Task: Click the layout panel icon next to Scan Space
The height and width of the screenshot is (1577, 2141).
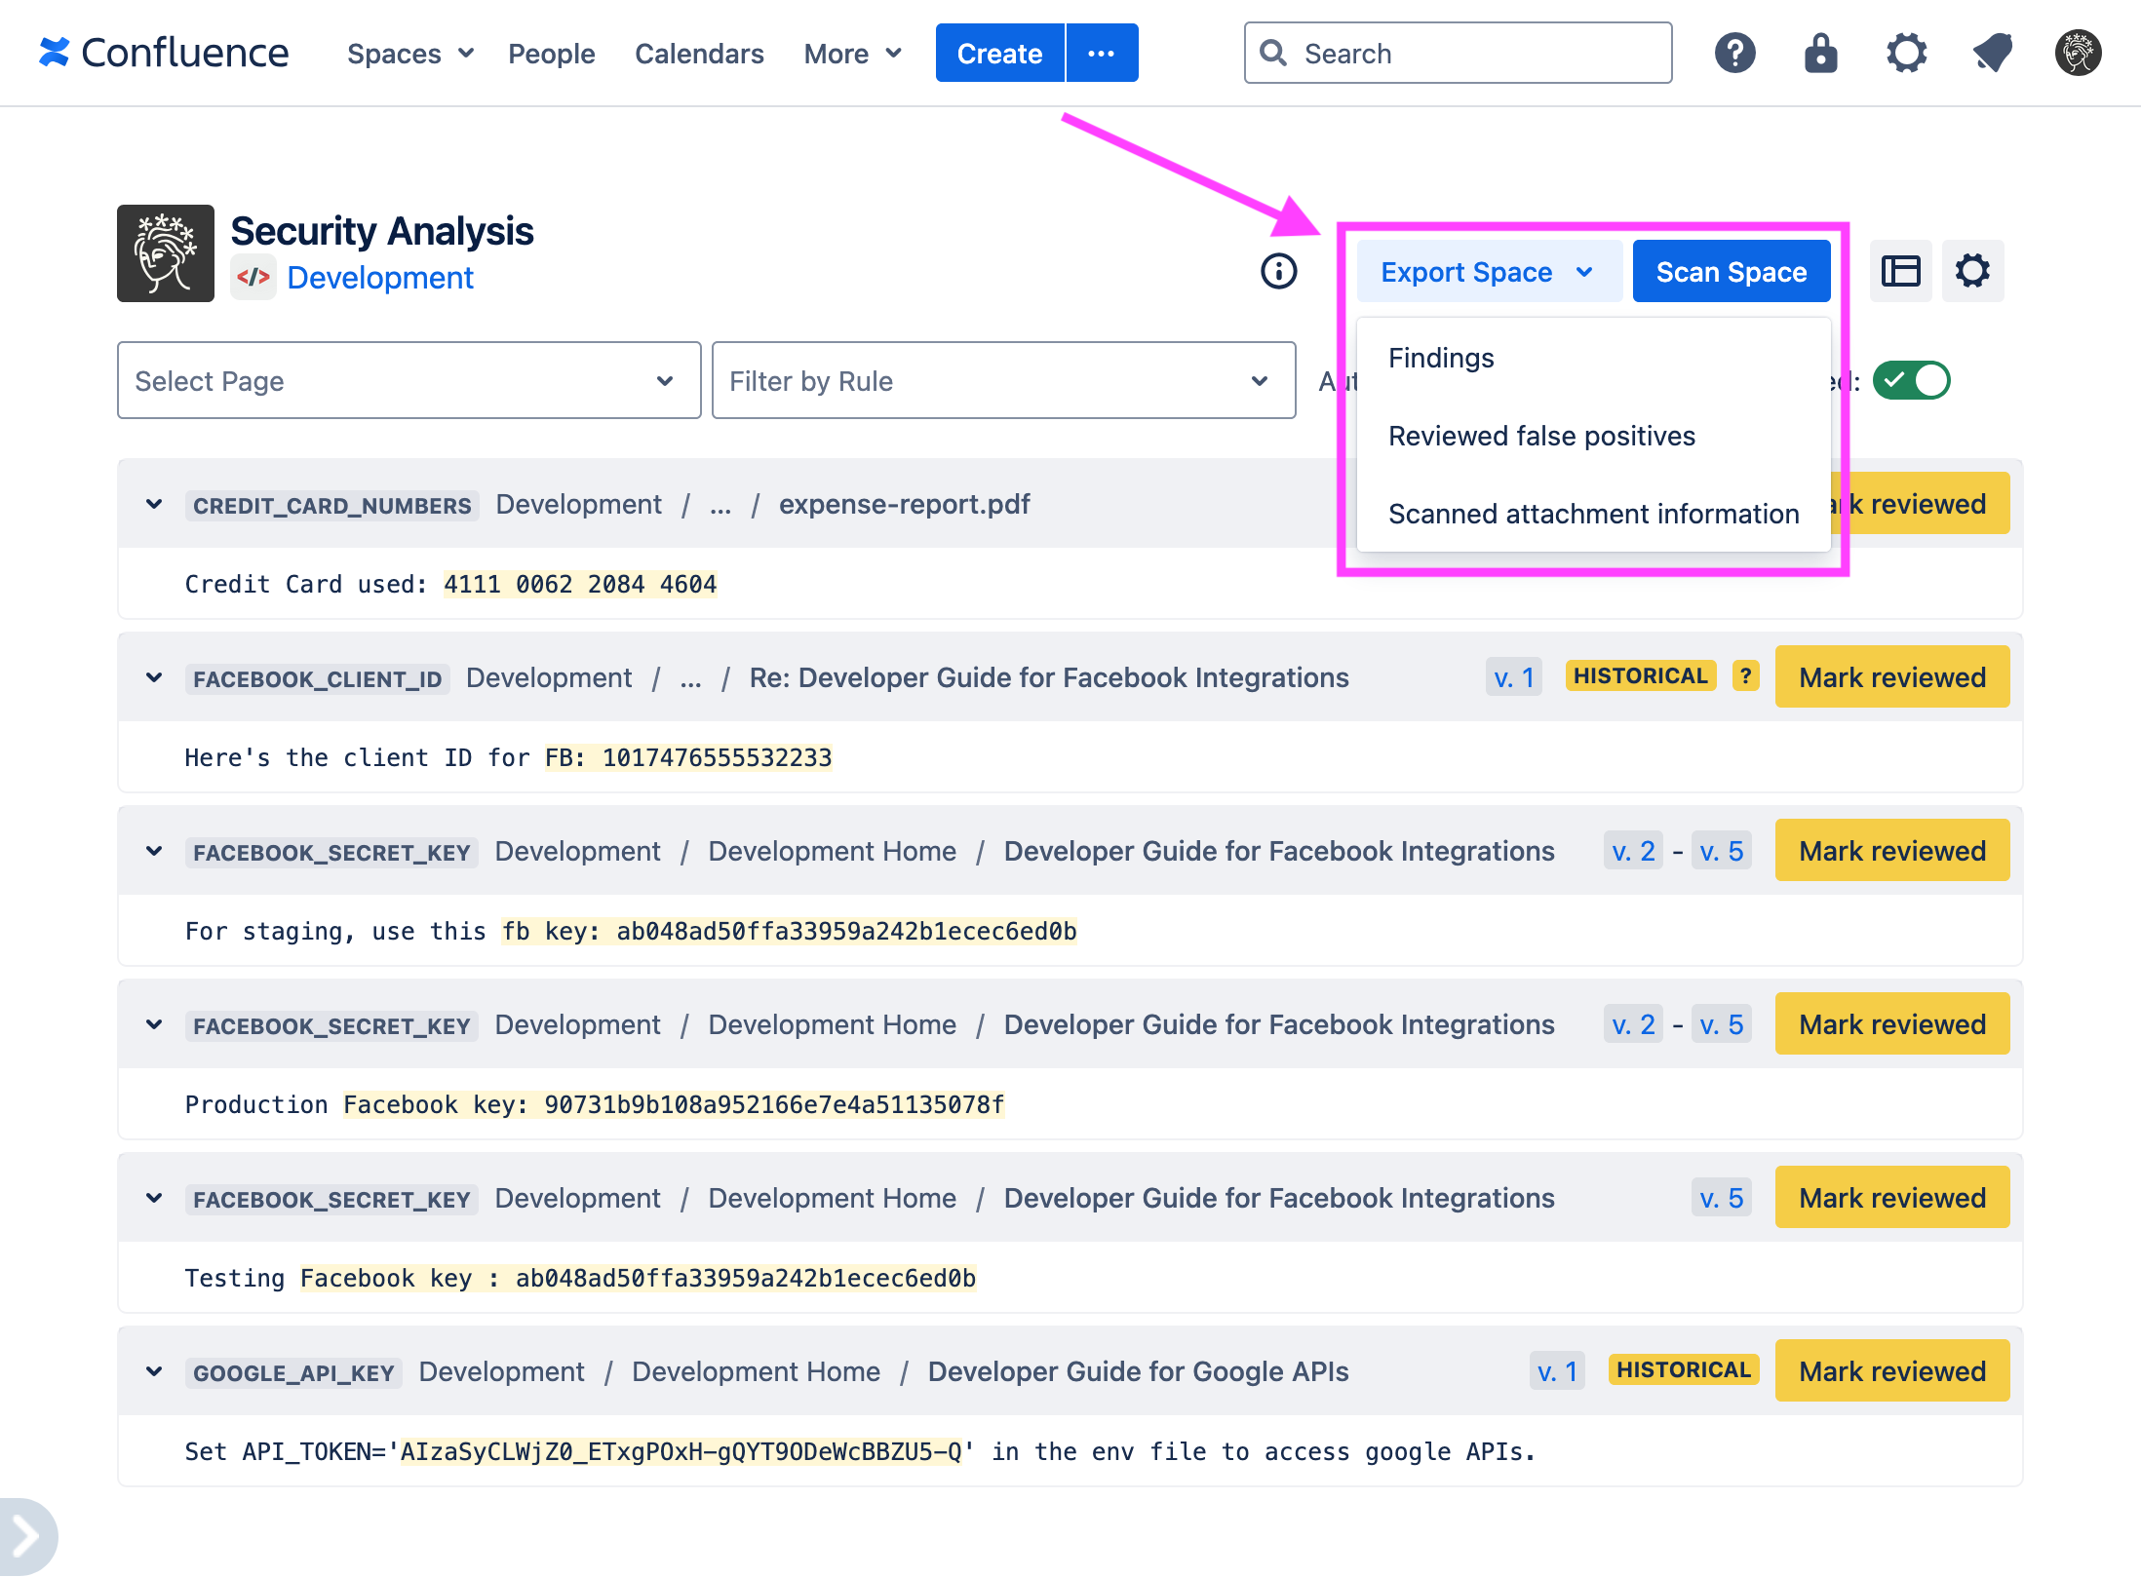Action: tap(1900, 271)
